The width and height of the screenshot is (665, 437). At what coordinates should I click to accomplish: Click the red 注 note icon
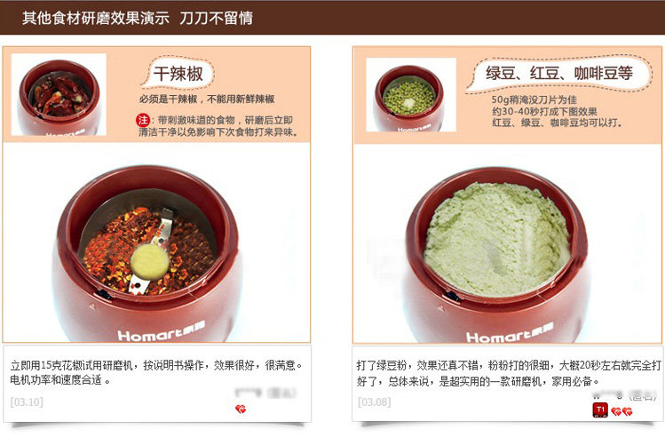[x=142, y=120]
